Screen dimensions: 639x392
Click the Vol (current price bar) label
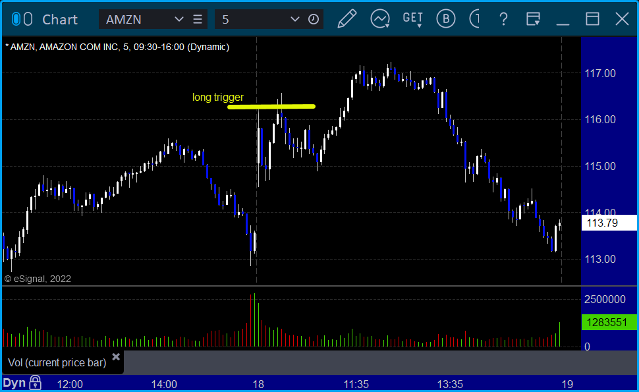coord(57,362)
